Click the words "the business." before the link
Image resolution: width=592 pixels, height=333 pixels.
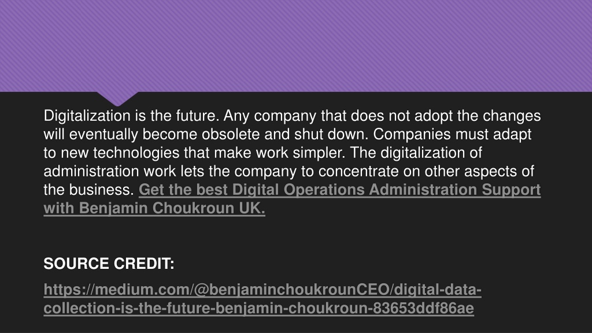tap(88, 190)
